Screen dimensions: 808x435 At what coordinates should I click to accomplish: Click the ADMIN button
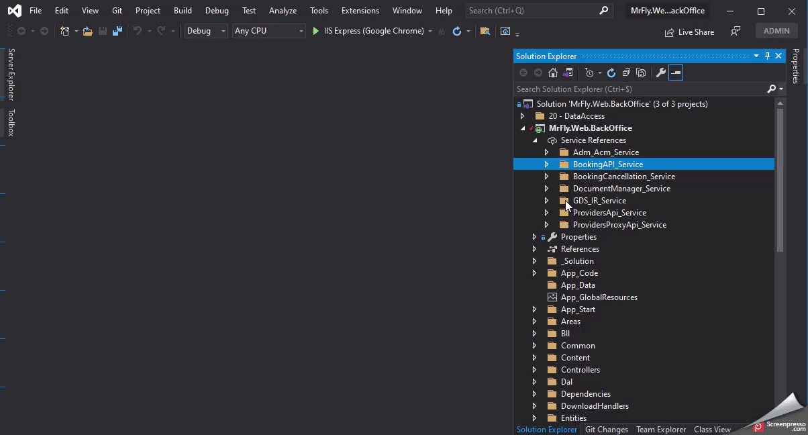[x=776, y=31]
